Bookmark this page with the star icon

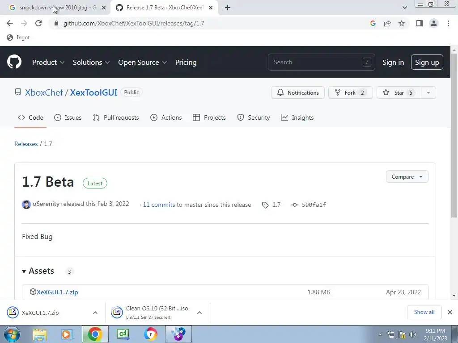pos(402,23)
